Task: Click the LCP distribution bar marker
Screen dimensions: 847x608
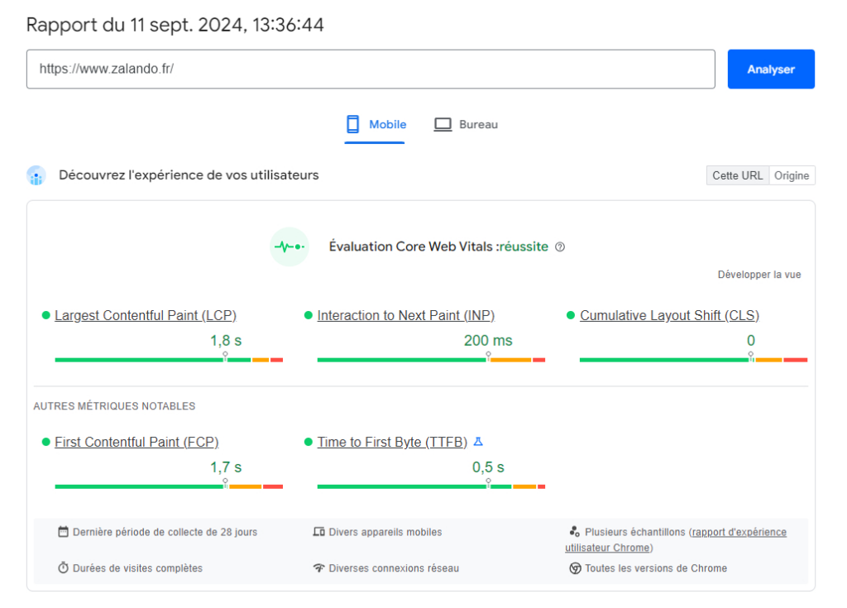Action: pyautogui.click(x=225, y=357)
